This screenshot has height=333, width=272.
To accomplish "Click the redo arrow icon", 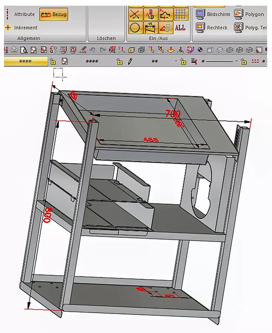I will tap(102, 50).
